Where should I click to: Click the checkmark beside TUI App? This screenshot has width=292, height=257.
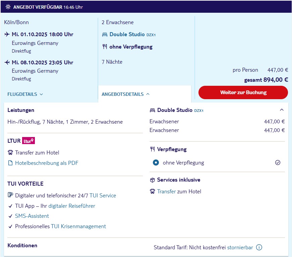pyautogui.click(x=10, y=206)
